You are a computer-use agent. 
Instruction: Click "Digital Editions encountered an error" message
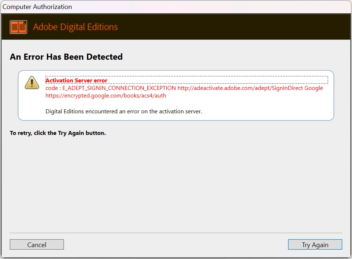pos(124,112)
